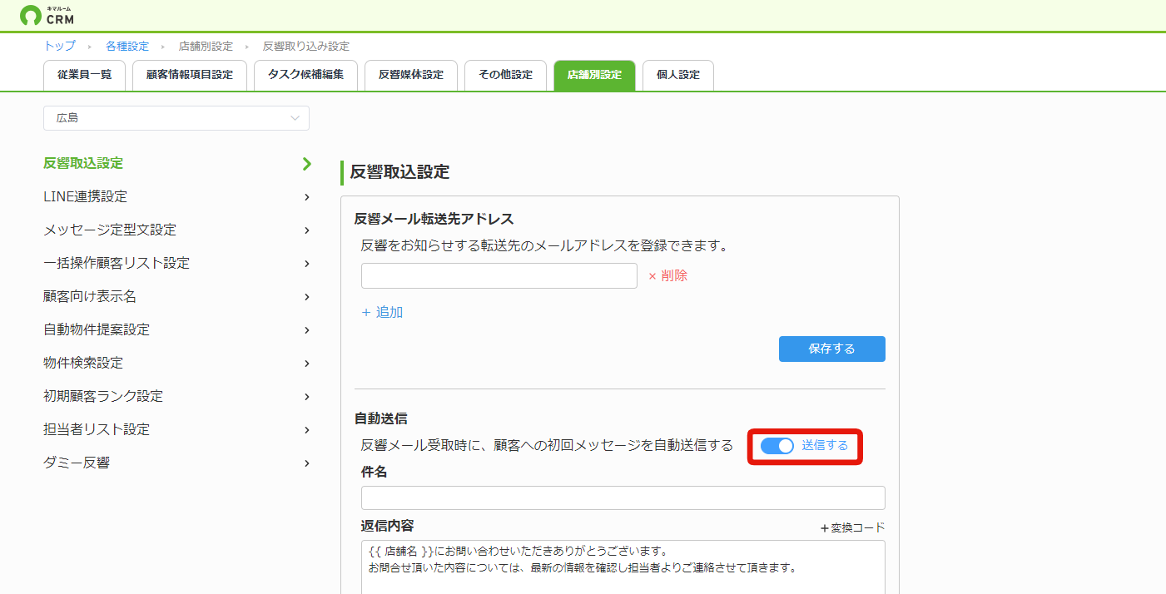
Task: Click the 件名 subject input field
Action: coord(623,498)
